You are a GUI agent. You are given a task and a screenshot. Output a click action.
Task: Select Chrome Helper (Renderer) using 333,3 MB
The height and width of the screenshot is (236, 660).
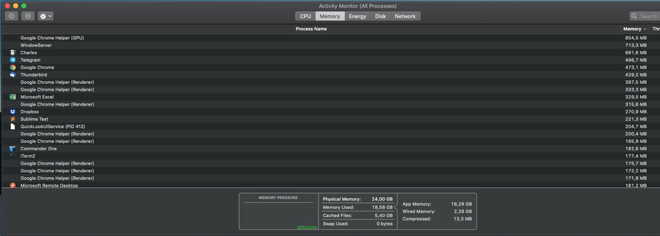tap(330, 90)
